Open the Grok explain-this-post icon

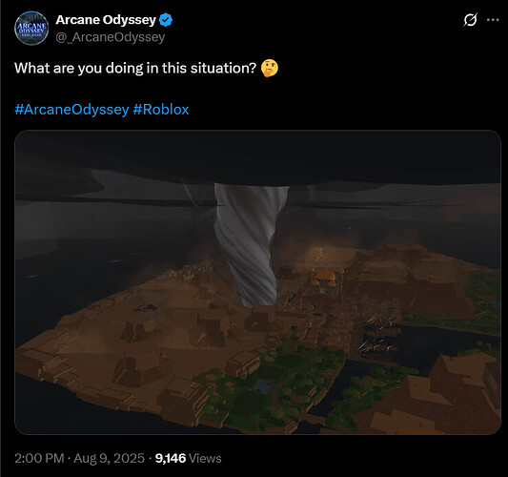pyautogui.click(x=470, y=20)
